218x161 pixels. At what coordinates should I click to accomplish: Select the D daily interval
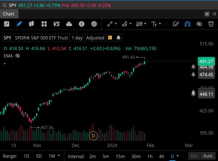172,157
